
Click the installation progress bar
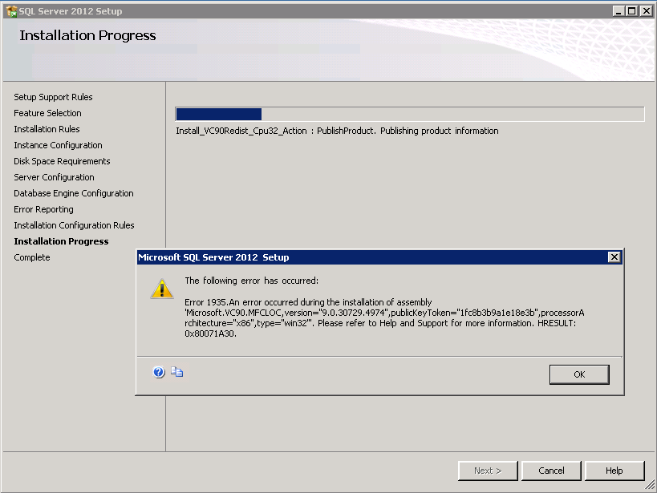[410, 114]
